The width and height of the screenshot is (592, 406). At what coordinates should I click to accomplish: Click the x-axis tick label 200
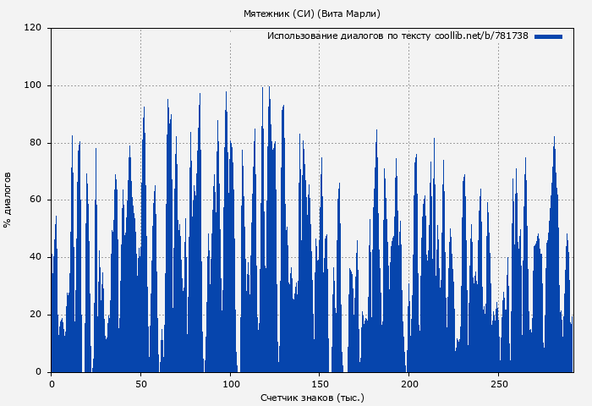[408, 383]
